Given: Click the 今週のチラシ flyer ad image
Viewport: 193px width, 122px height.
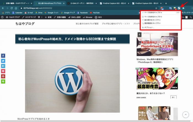Looking at the screenshot, I should tap(154, 113).
